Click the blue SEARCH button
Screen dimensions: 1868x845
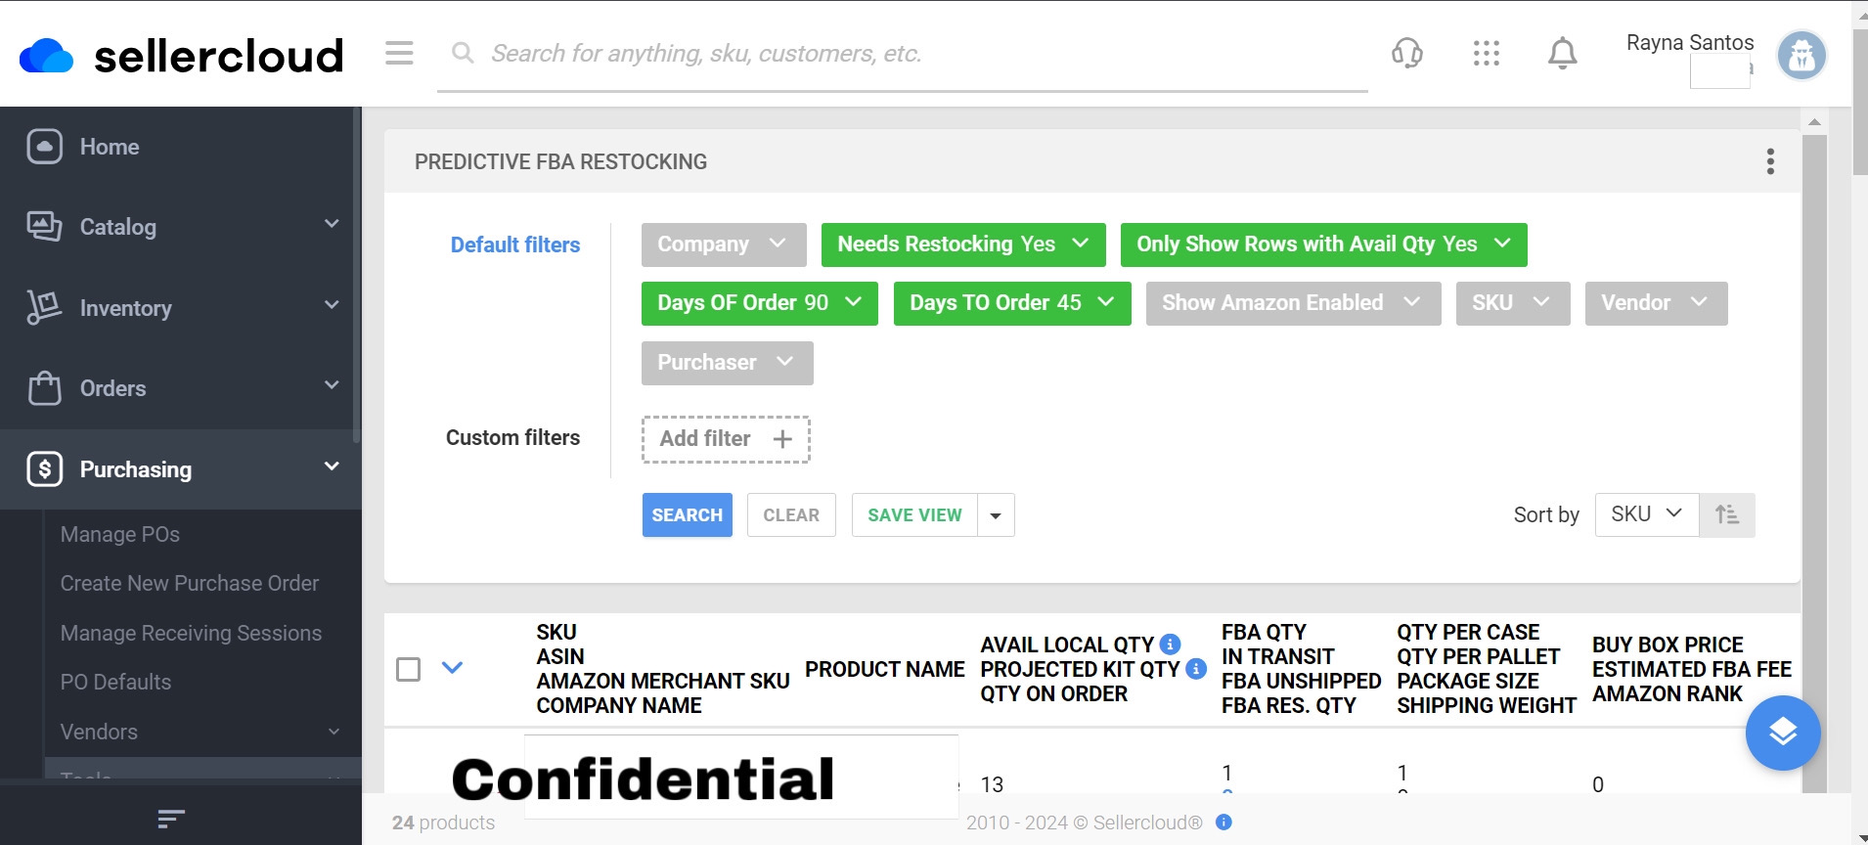tap(688, 515)
